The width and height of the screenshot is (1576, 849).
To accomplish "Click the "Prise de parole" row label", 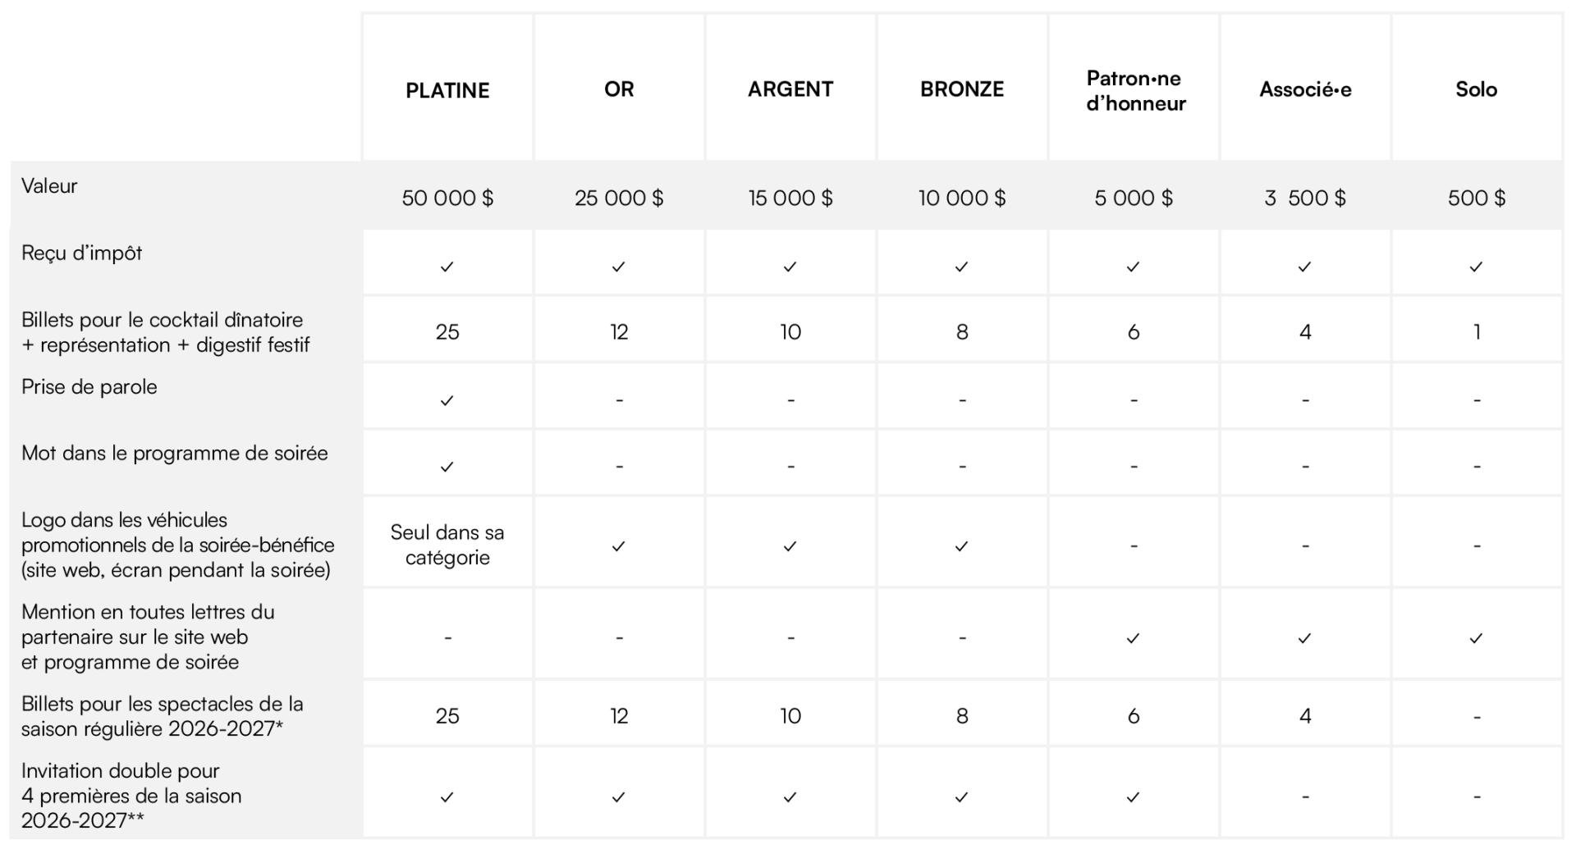I will (89, 387).
